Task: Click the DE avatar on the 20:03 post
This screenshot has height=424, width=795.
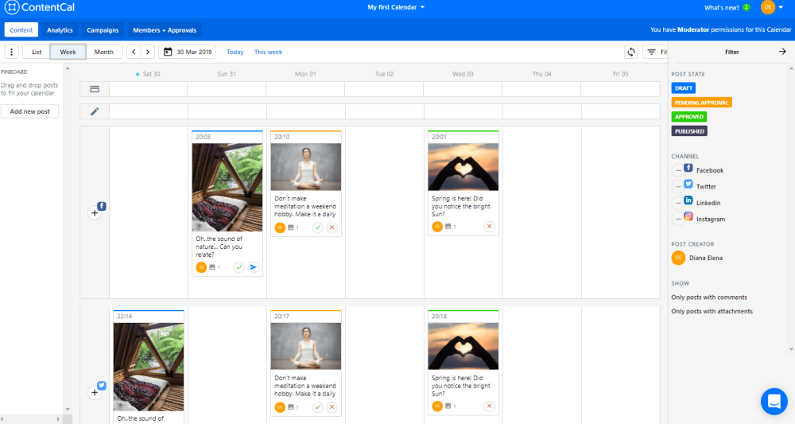Action: [x=201, y=267]
